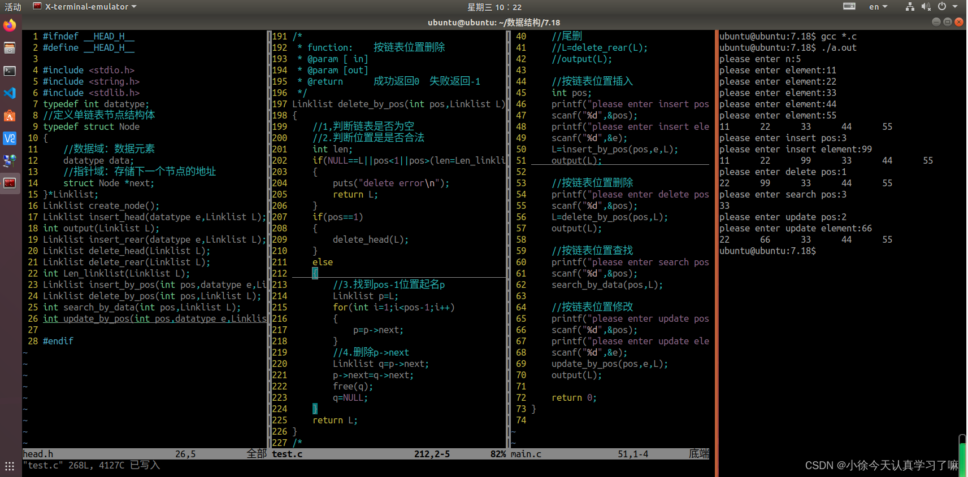Open the 活动 Activities overview
The width and height of the screenshot is (968, 477).
[12, 7]
